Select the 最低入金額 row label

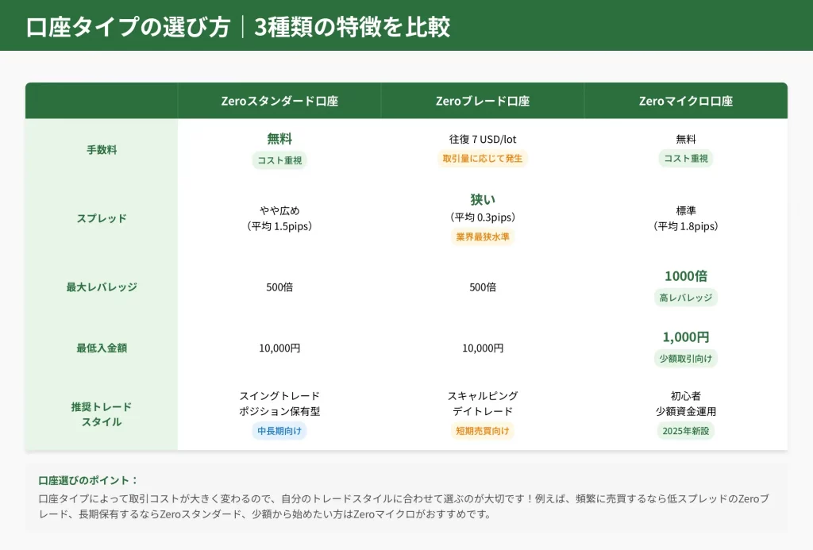102,348
